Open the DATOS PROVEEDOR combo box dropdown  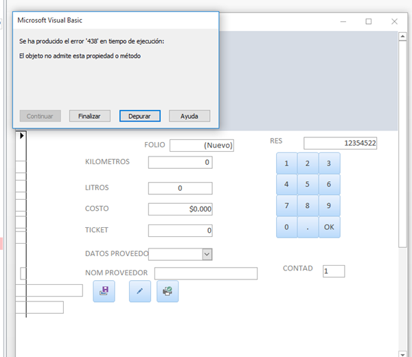207,254
